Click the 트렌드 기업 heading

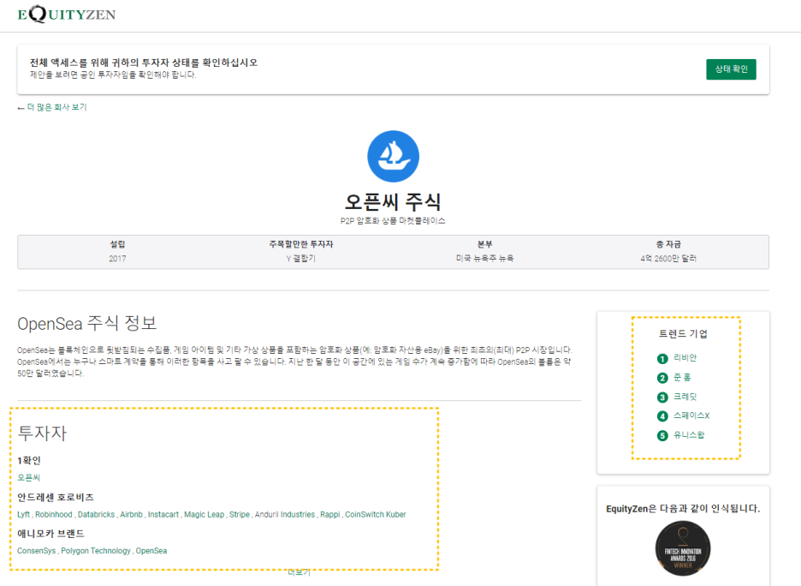click(683, 334)
